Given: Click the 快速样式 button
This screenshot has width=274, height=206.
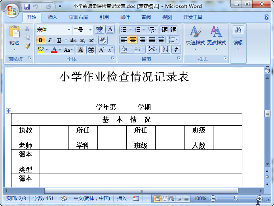Looking at the screenshot, I should pos(195,38).
